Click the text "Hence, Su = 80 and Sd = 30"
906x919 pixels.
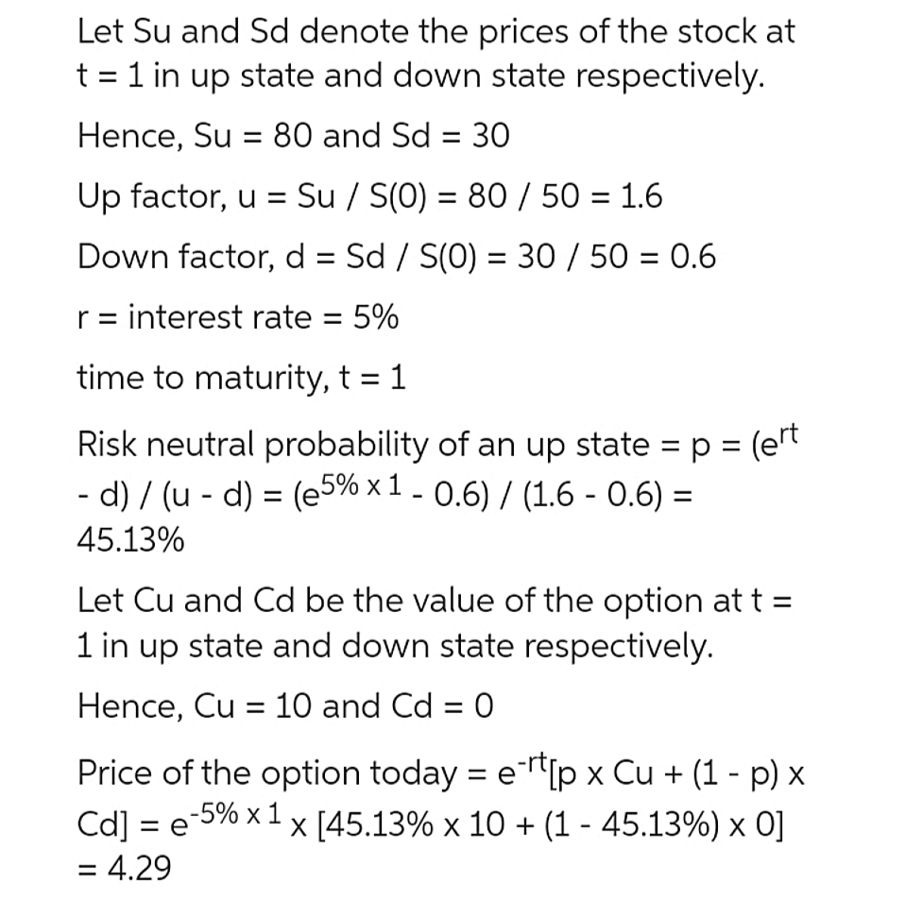pyautogui.click(x=293, y=136)
